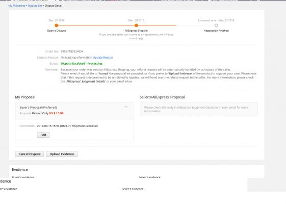Screen dimensions: 286x204
Task: Click the green Dispute Escalated - Processing status
Action: 82,64
